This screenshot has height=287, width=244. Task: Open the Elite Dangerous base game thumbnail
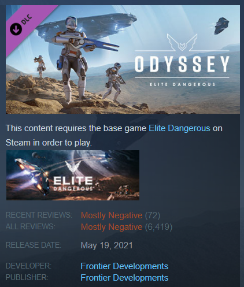pyautogui.click(x=73, y=175)
